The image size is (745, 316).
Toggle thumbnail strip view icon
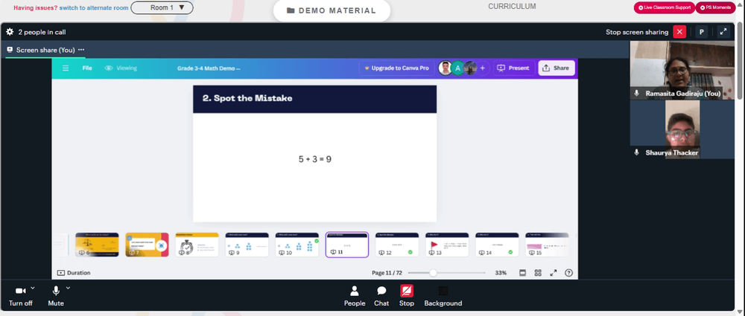coord(523,273)
